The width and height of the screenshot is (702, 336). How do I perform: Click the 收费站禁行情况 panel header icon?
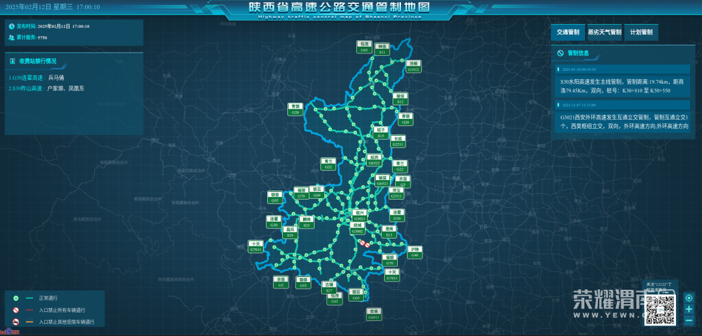13,61
